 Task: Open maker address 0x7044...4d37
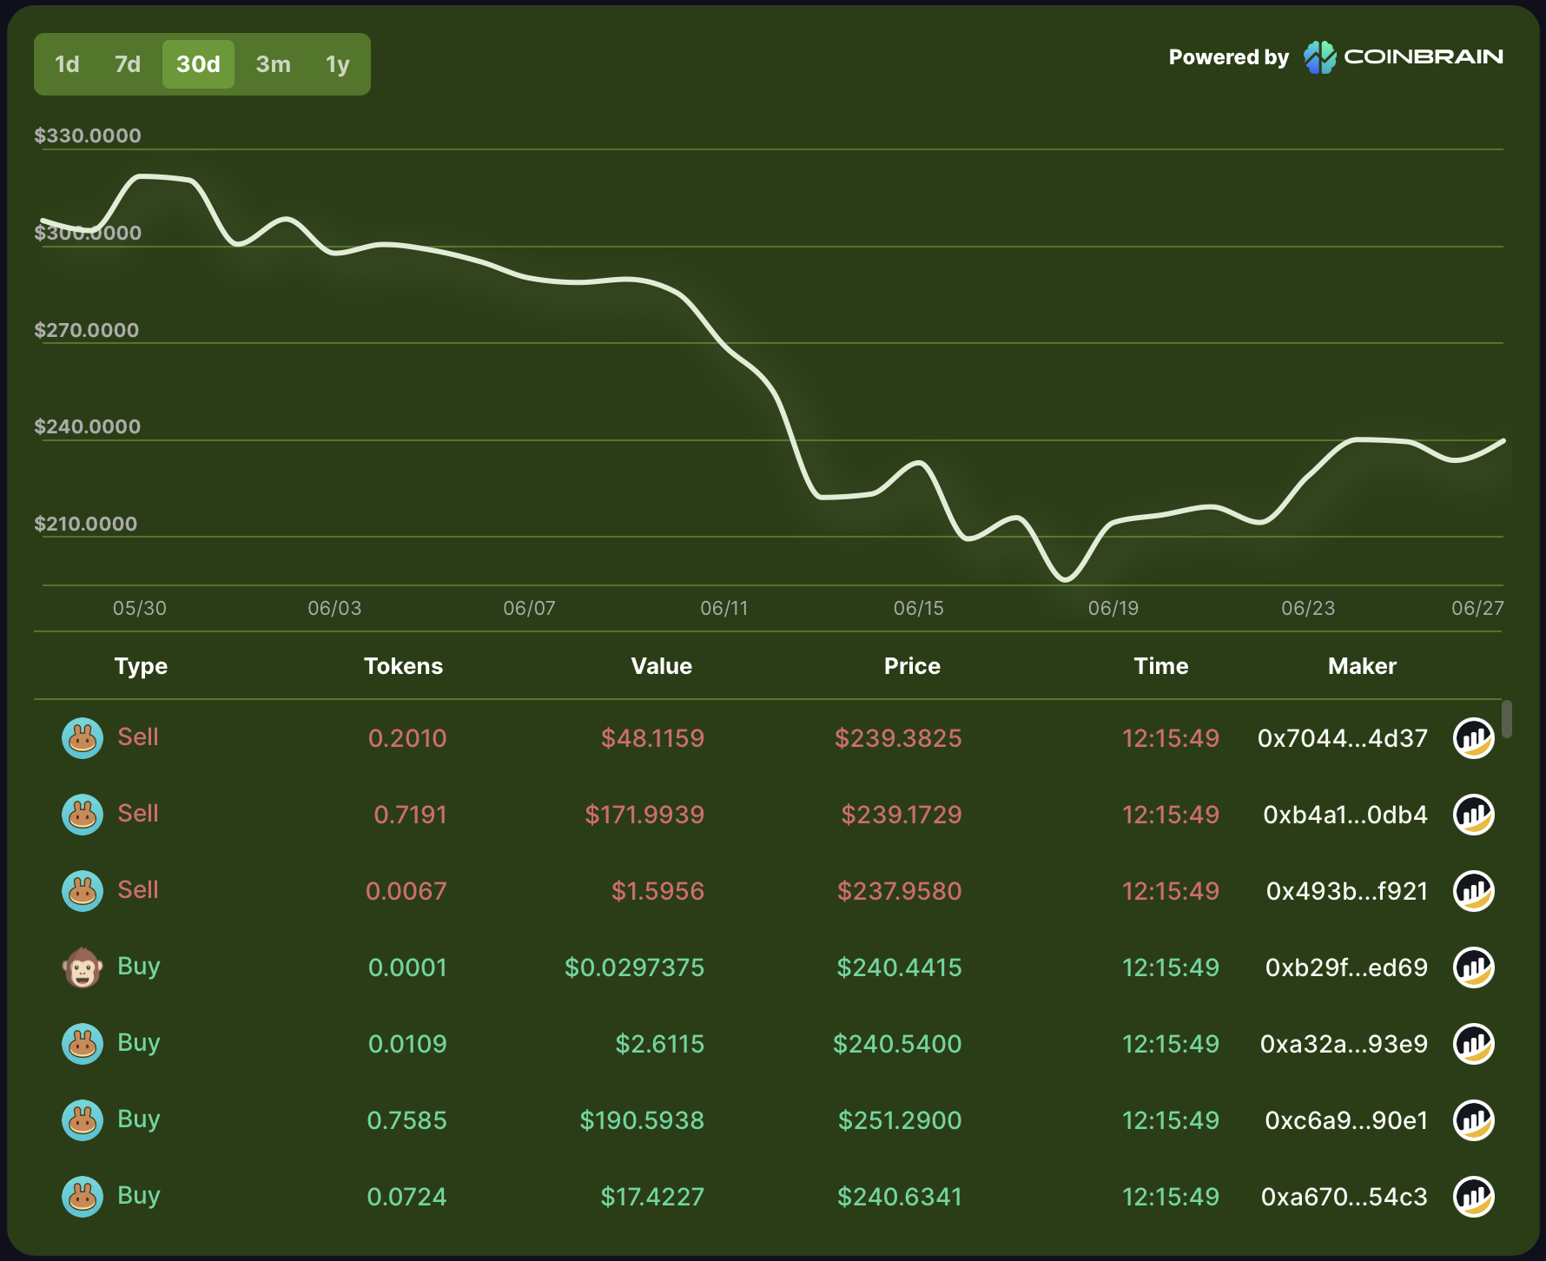point(1343,738)
